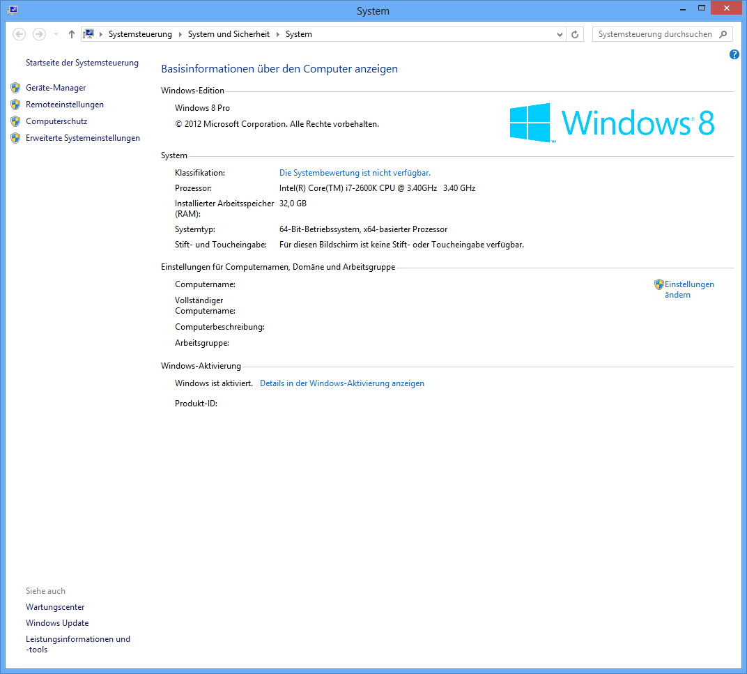Go up one level with up arrow

pyautogui.click(x=72, y=34)
